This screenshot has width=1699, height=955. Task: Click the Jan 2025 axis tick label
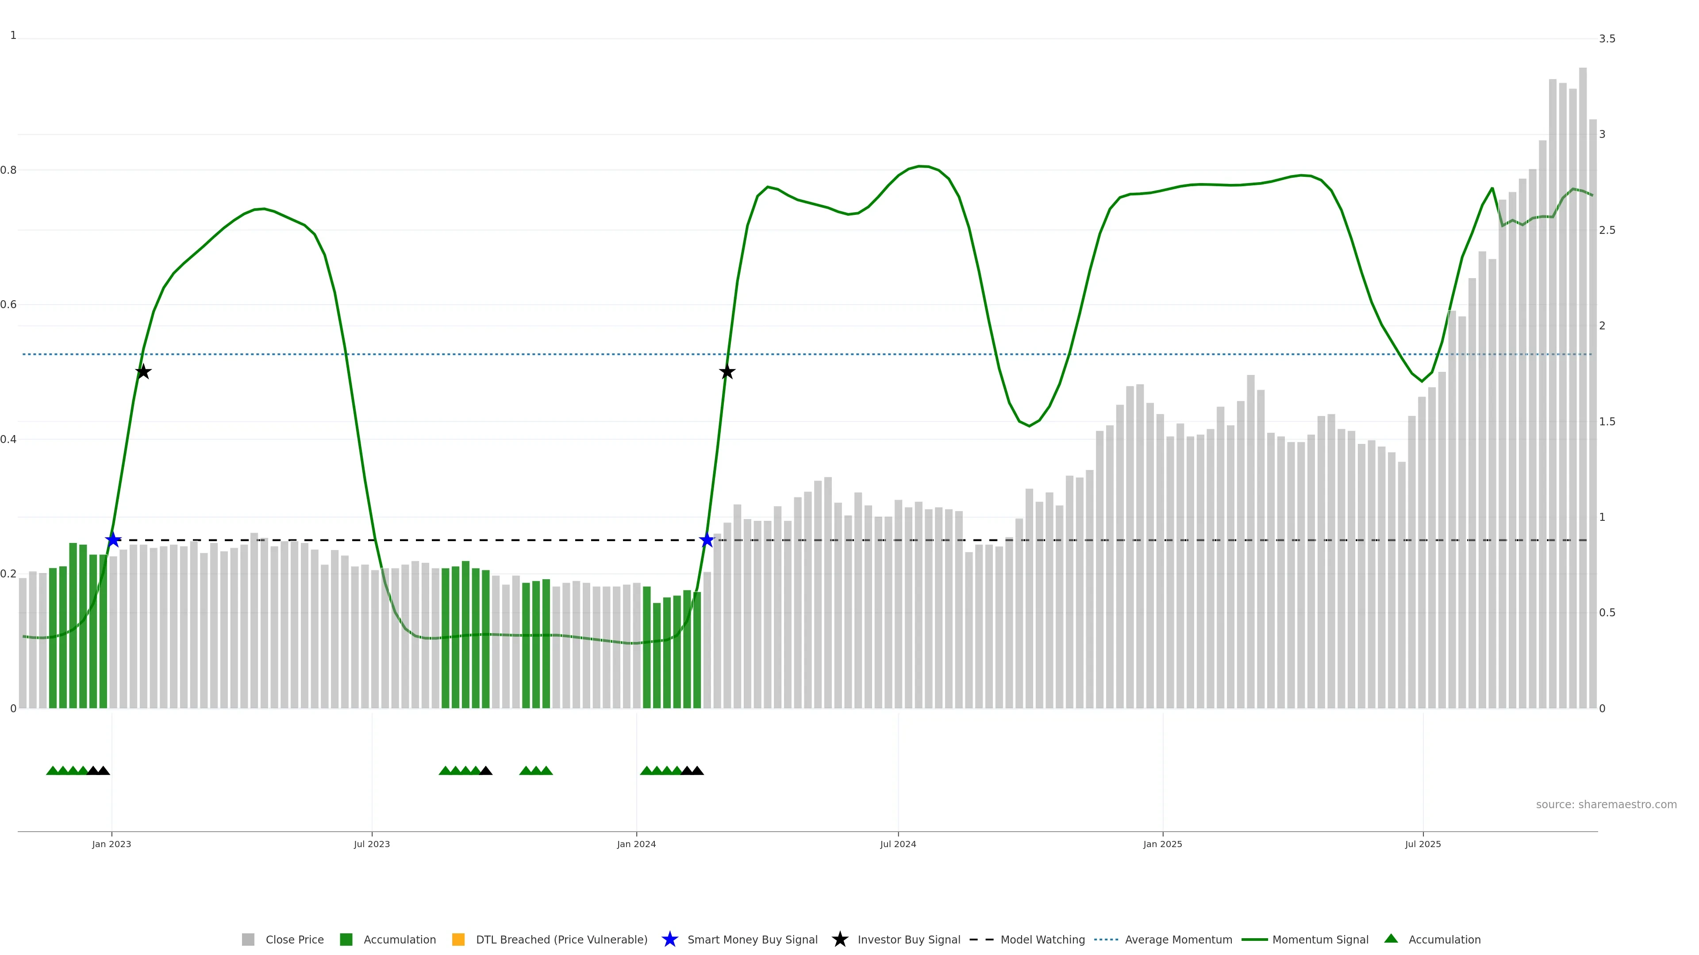(1162, 844)
